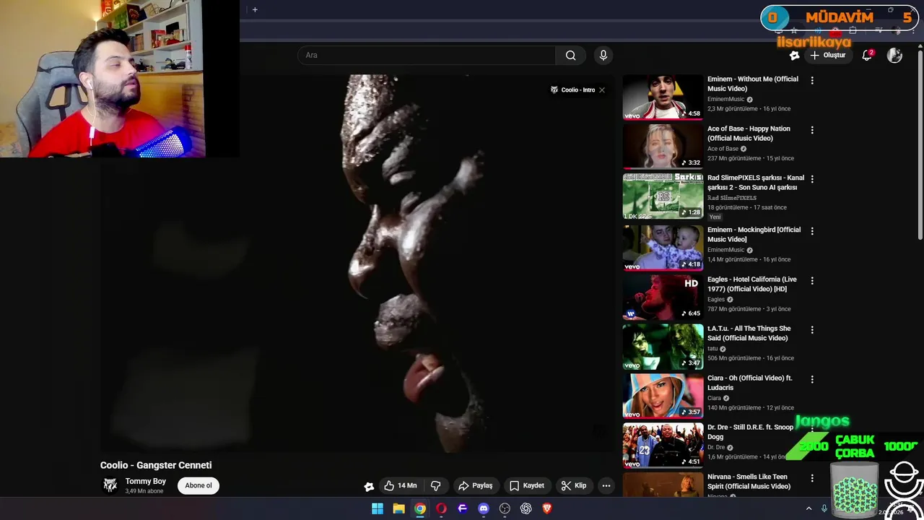Click title Eminem - Without Me

(753, 84)
